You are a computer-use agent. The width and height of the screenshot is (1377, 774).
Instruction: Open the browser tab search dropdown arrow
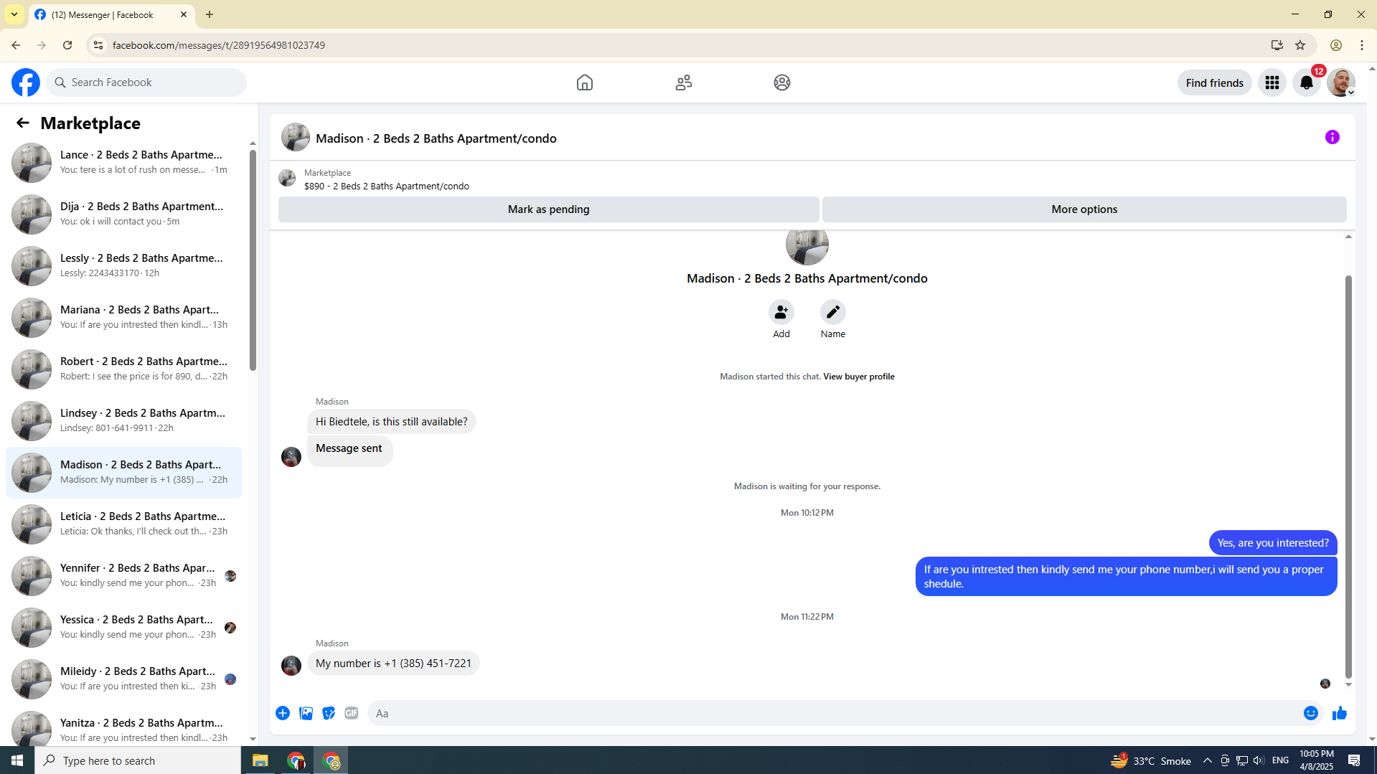click(x=14, y=14)
